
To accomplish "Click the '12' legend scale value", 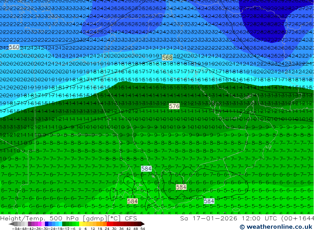I will coord(93,229).
